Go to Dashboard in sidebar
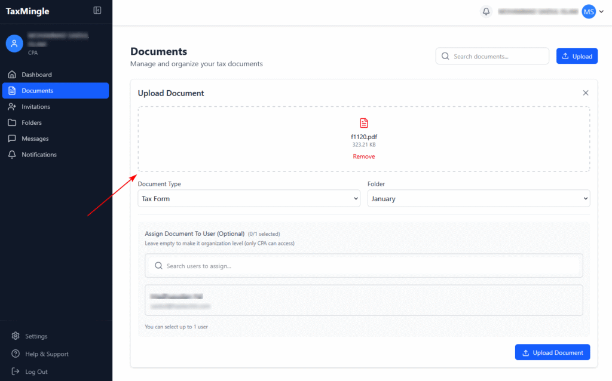The height and width of the screenshot is (381, 612). coord(36,75)
